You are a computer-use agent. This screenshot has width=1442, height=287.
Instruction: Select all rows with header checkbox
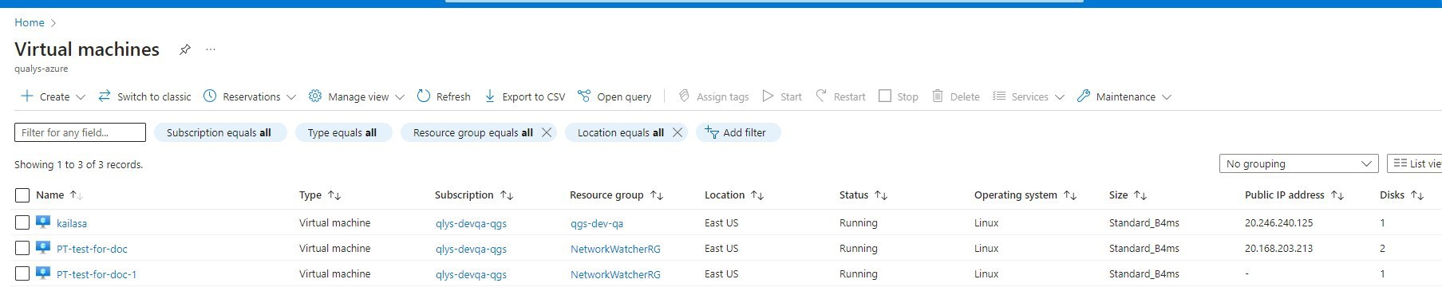[22, 195]
